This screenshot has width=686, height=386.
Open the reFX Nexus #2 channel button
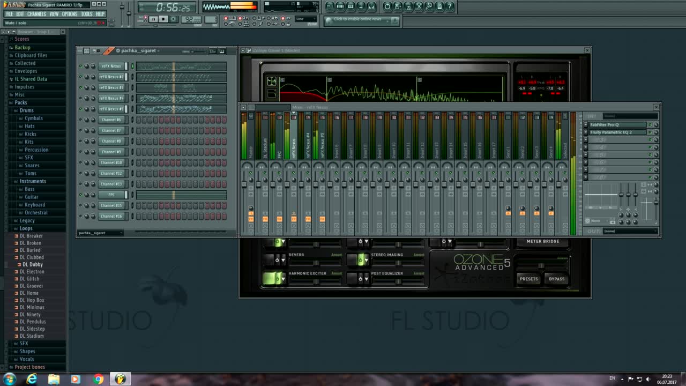(113, 77)
